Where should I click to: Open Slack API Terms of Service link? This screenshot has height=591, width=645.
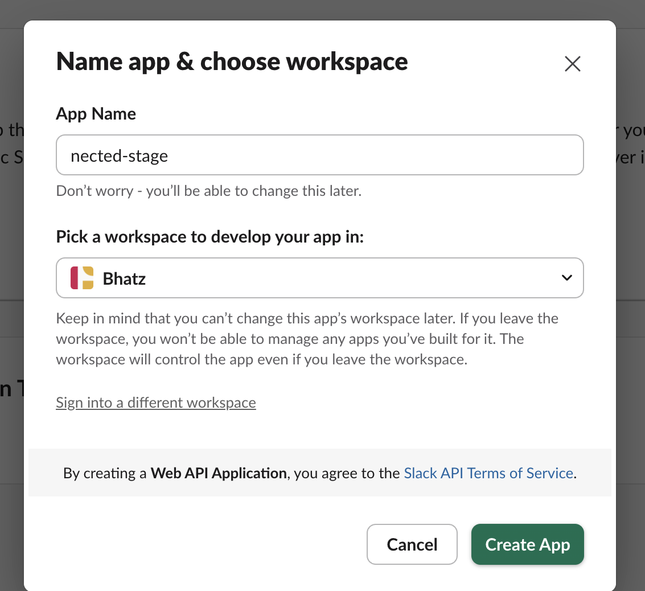click(x=488, y=473)
